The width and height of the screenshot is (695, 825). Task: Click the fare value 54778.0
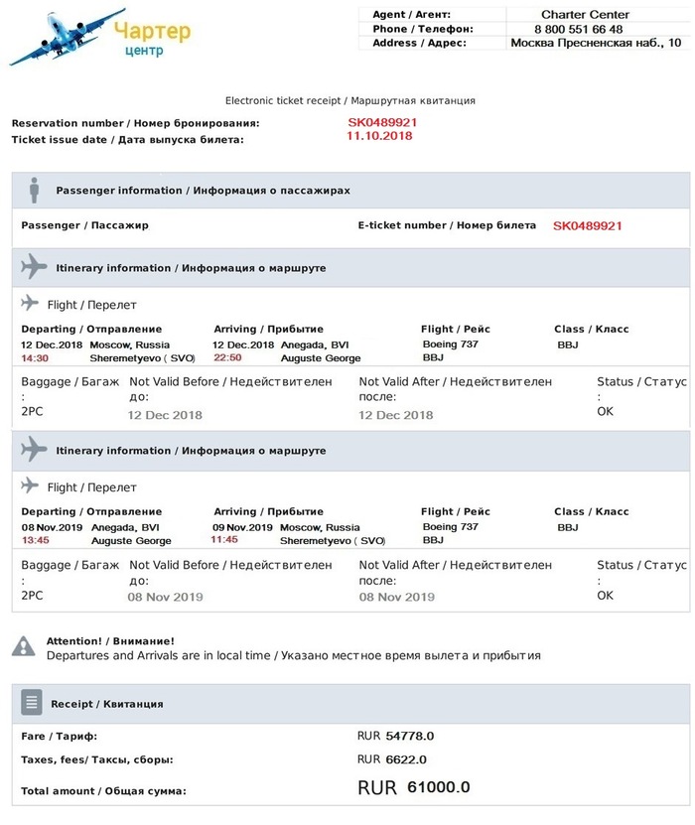(410, 736)
